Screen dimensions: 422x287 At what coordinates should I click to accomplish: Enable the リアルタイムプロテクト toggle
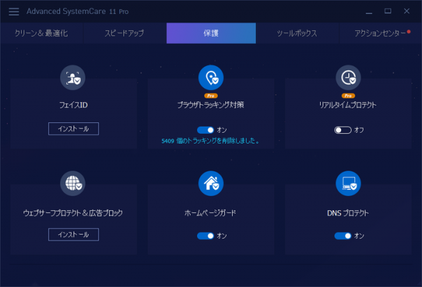point(343,130)
